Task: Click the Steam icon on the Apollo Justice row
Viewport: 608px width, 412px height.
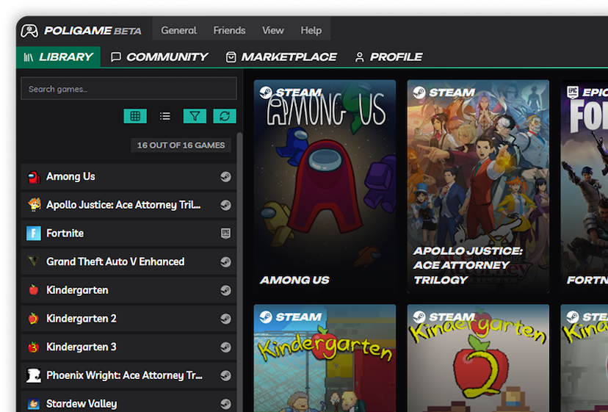Action: (225, 205)
